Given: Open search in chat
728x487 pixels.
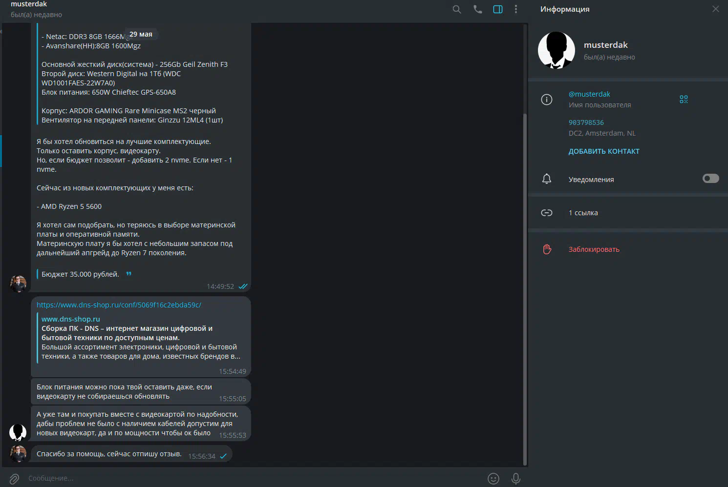Looking at the screenshot, I should pos(457,9).
